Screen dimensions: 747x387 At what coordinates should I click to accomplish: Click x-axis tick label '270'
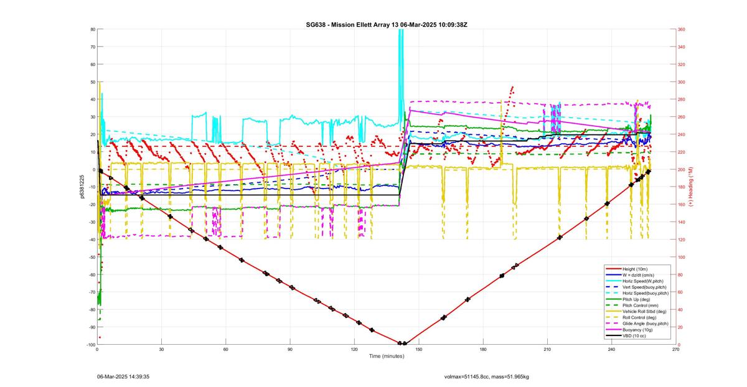point(676,350)
